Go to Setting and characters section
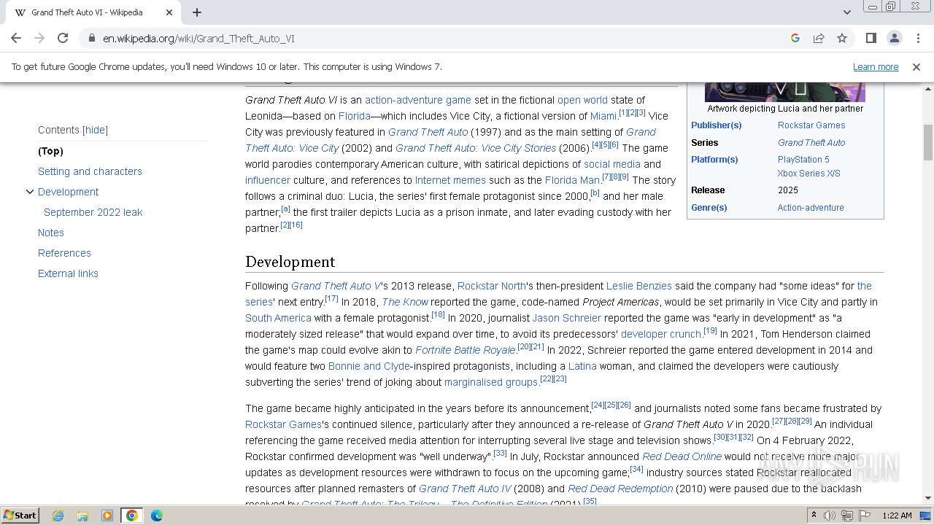This screenshot has width=934, height=525. 90,171
